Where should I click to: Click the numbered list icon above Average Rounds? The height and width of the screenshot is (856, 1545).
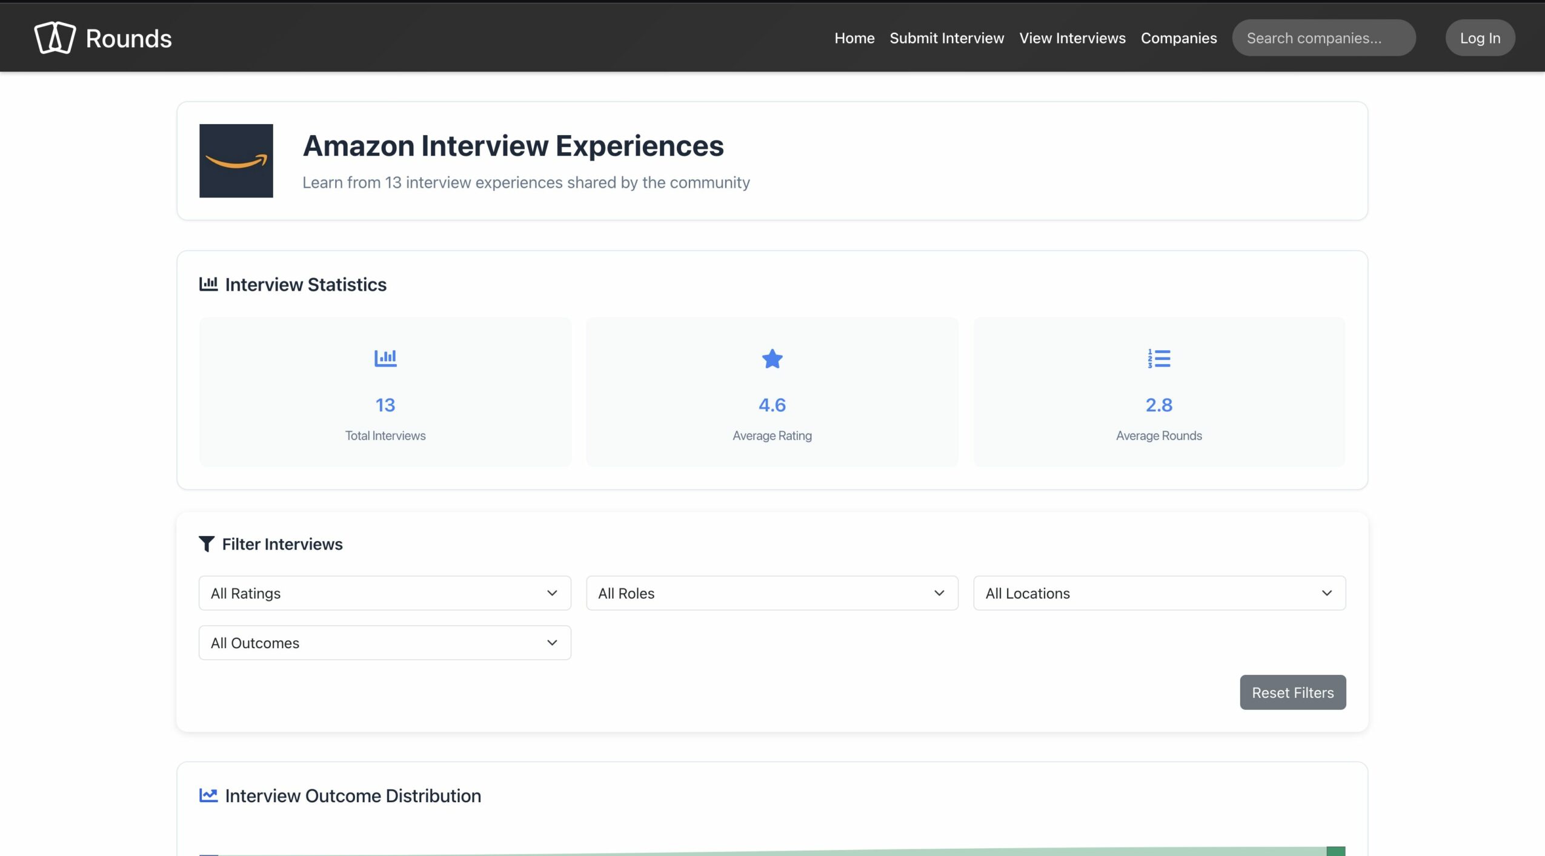coord(1158,358)
